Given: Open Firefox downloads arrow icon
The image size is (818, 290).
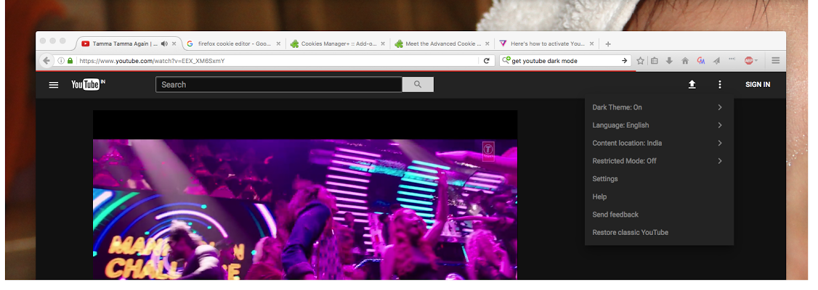Looking at the screenshot, I should coord(669,61).
